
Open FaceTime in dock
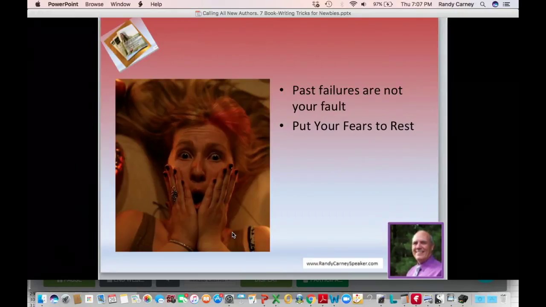pyautogui.click(x=182, y=299)
